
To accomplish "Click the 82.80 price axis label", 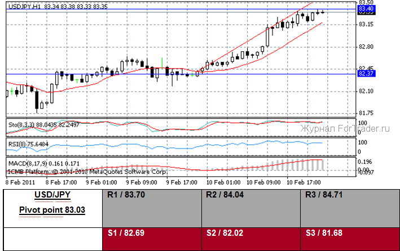I will point(367,47).
